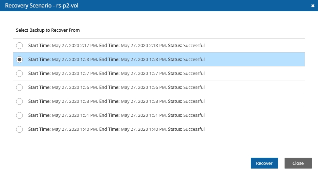
Task: Select radio button for 1:40 PM backup
Action: tap(19, 129)
